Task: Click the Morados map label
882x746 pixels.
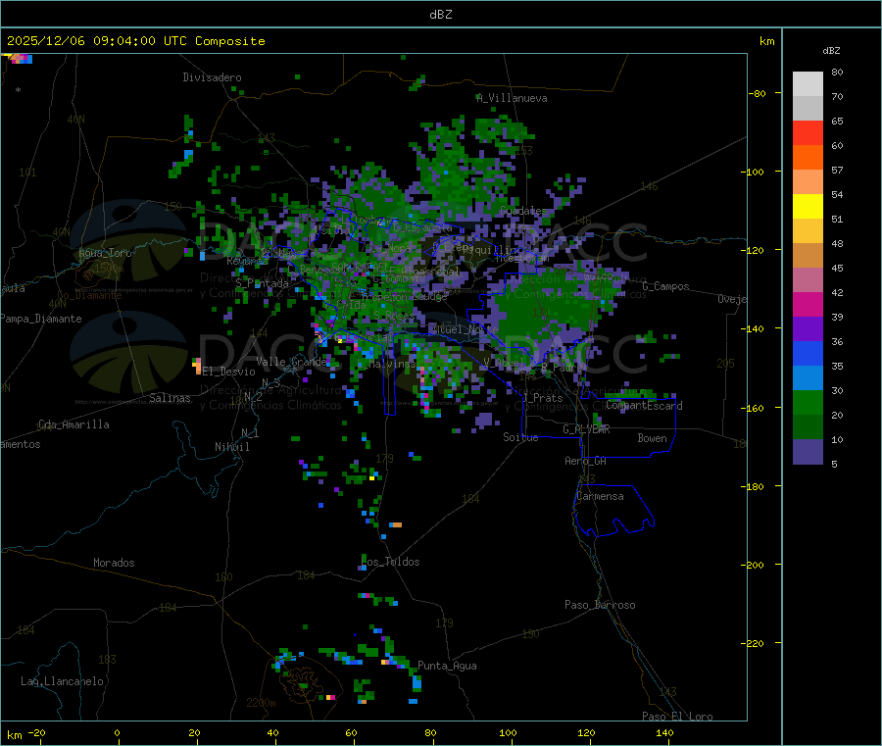Action: tap(114, 563)
